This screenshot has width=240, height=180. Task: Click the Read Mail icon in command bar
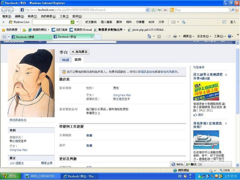pyautogui.click(x=168, y=36)
